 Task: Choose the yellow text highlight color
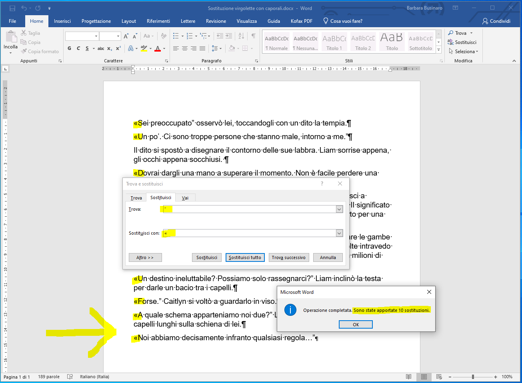coord(144,48)
